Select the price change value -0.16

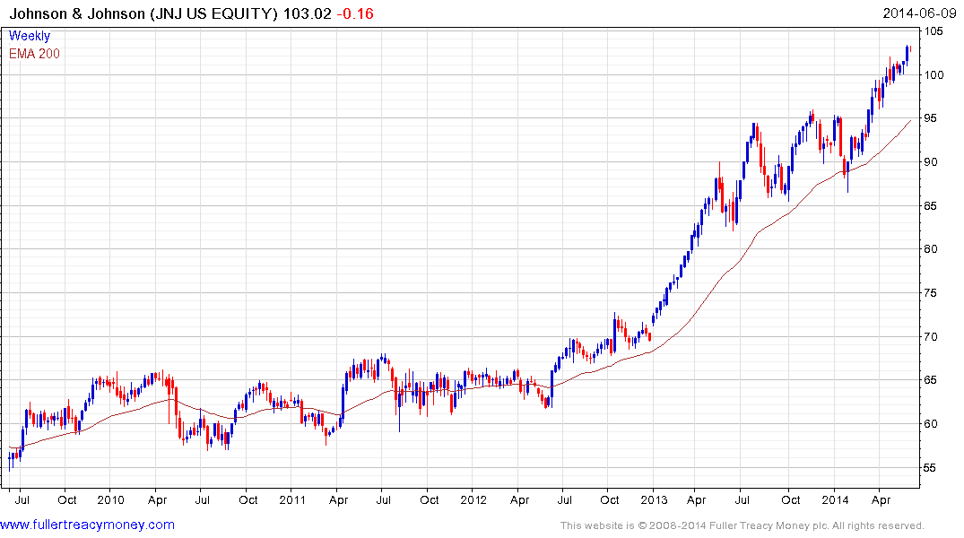[x=355, y=13]
